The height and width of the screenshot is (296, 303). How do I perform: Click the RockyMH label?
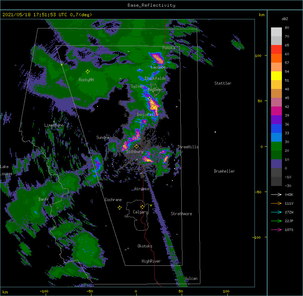click(86, 80)
